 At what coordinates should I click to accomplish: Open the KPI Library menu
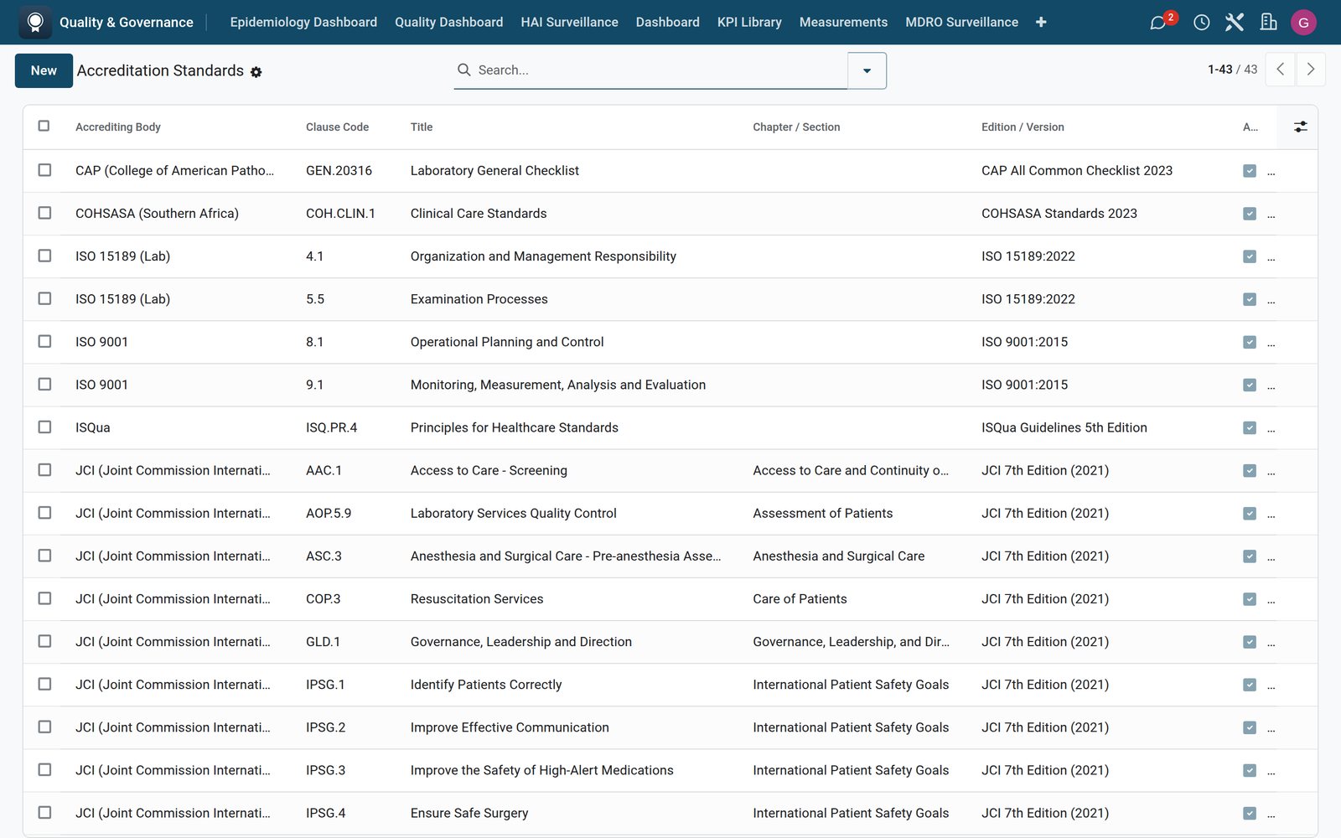coord(749,22)
